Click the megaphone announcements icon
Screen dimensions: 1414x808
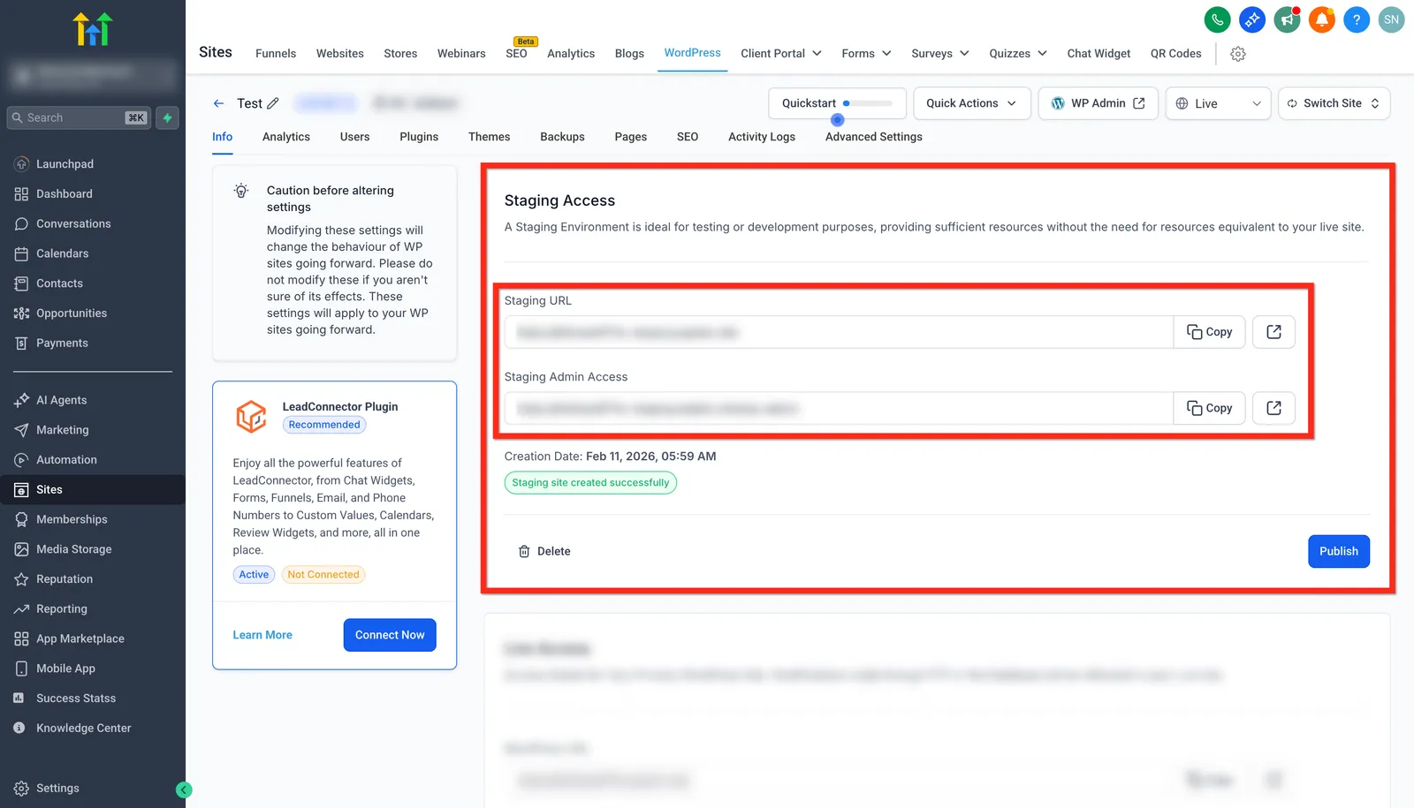tap(1287, 19)
